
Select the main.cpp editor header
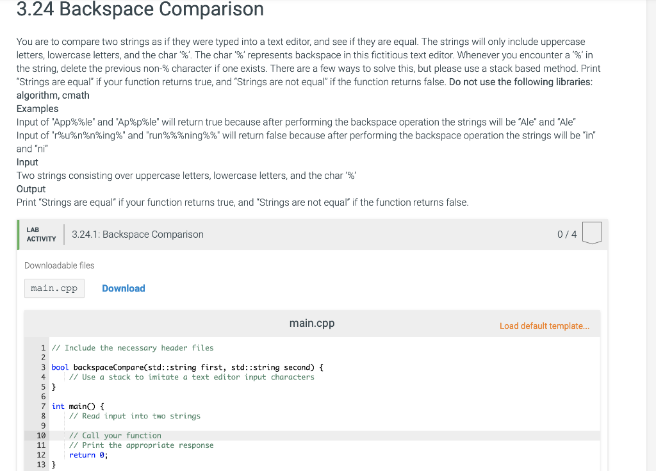pyautogui.click(x=311, y=323)
